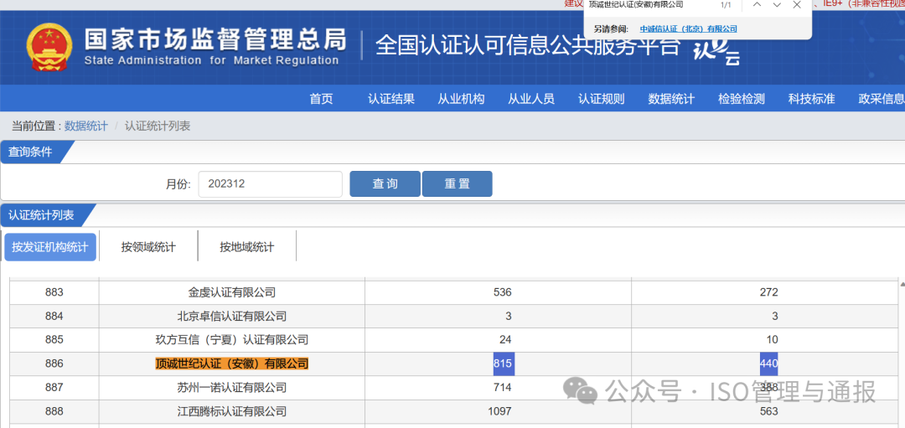
Task: Click row number 887
Action: pyautogui.click(x=54, y=388)
